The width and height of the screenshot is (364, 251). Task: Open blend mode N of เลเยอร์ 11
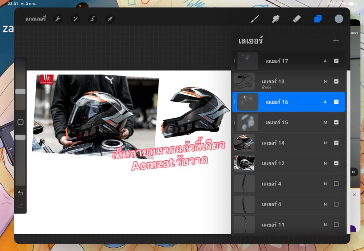[325, 224]
